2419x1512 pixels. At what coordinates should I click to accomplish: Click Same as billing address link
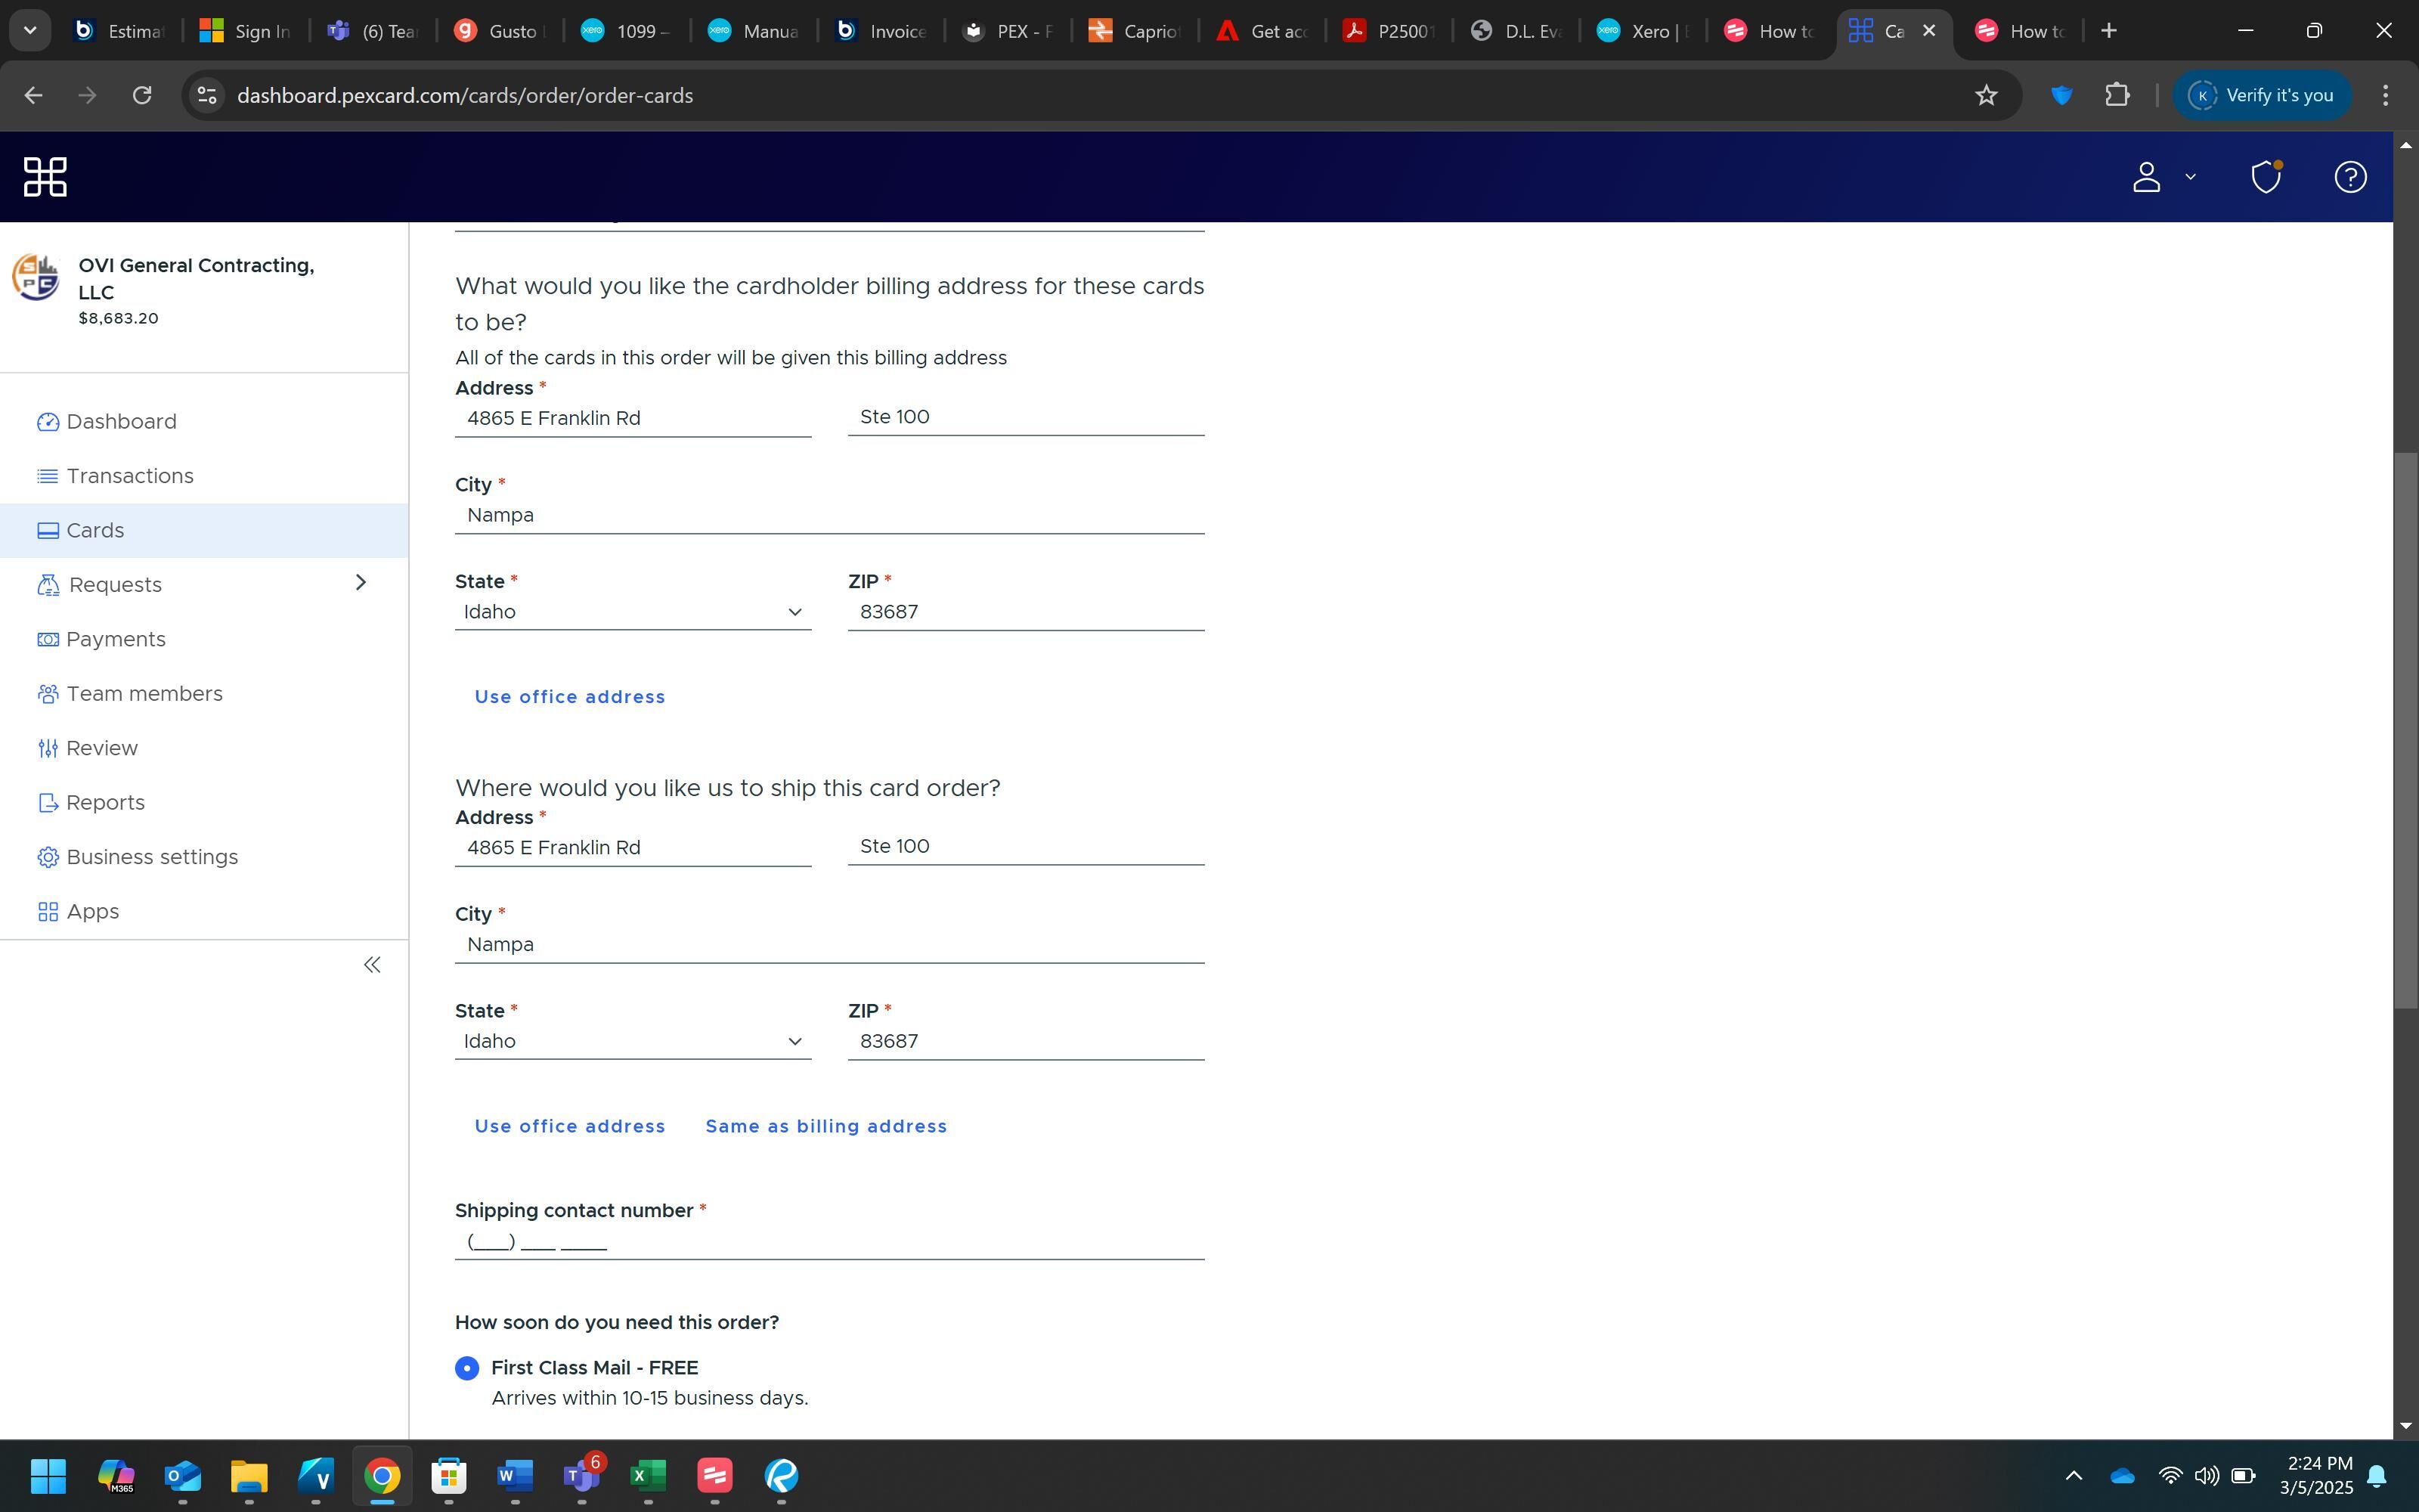(x=825, y=1126)
